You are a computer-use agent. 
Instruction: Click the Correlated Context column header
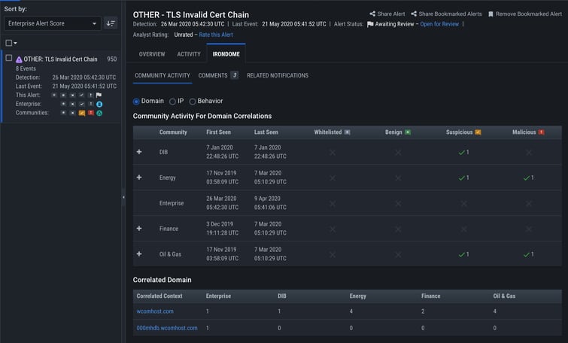click(159, 296)
